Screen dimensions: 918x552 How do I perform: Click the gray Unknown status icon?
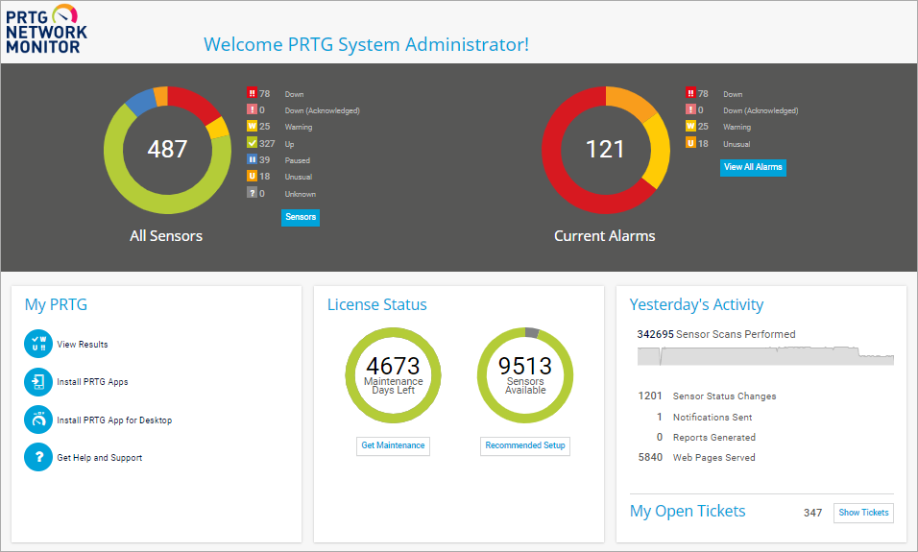(x=252, y=194)
